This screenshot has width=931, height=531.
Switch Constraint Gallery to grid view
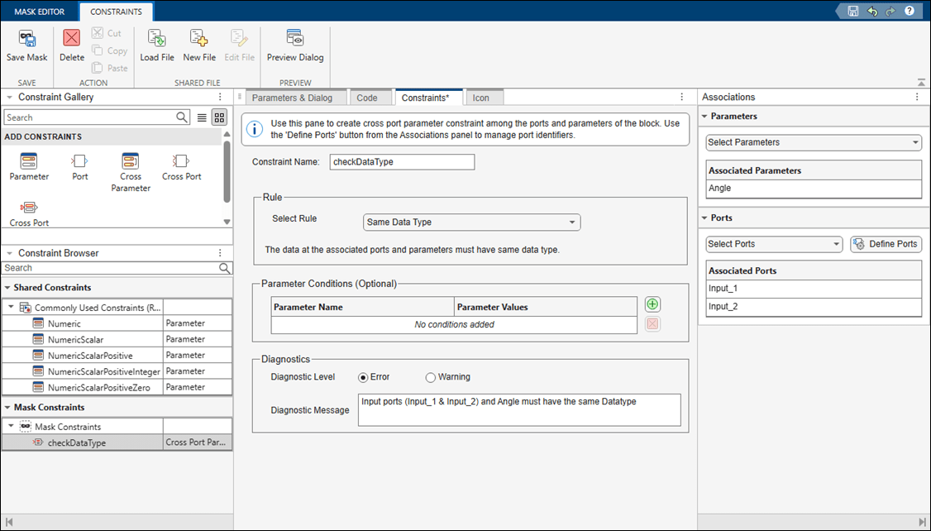point(219,117)
